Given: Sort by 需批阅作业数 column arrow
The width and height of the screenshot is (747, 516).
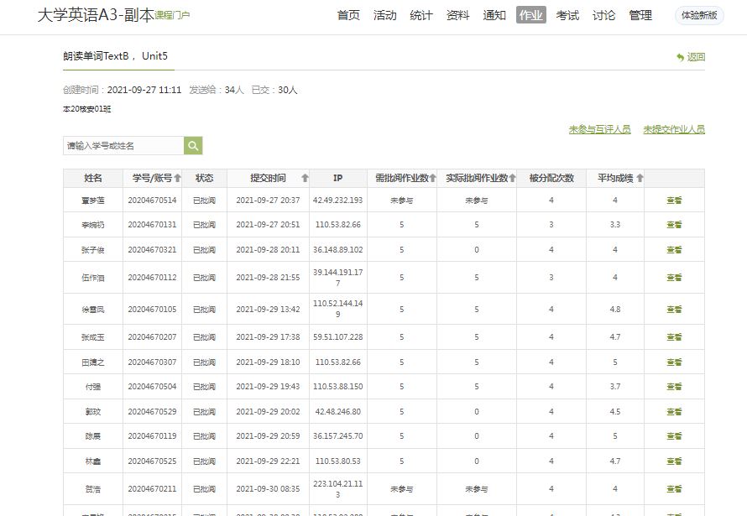Looking at the screenshot, I should click(432, 178).
